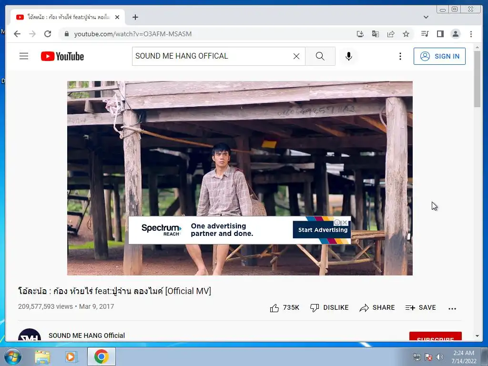Start voice search with the microphone icon
Screen dimensions: 488x366
pyautogui.click(x=348, y=56)
